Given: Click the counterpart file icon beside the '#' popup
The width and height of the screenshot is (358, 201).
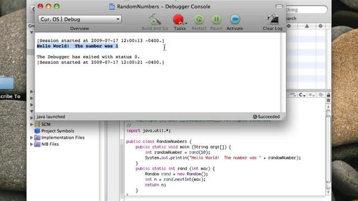Looking at the screenshot, I should (321, 95).
